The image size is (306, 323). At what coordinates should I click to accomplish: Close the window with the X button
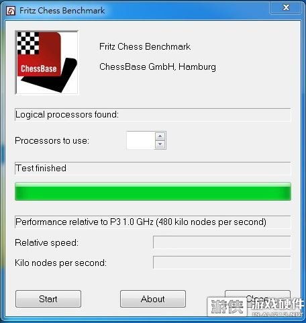point(286,7)
